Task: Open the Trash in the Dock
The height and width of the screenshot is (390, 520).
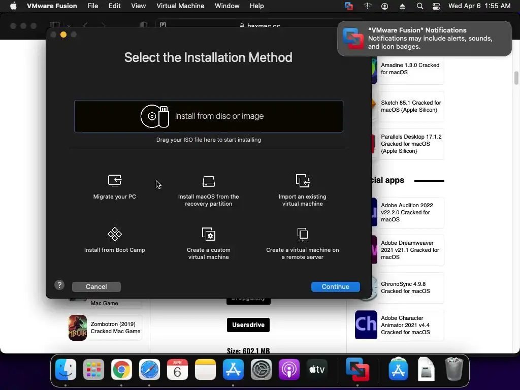Action: click(x=454, y=369)
